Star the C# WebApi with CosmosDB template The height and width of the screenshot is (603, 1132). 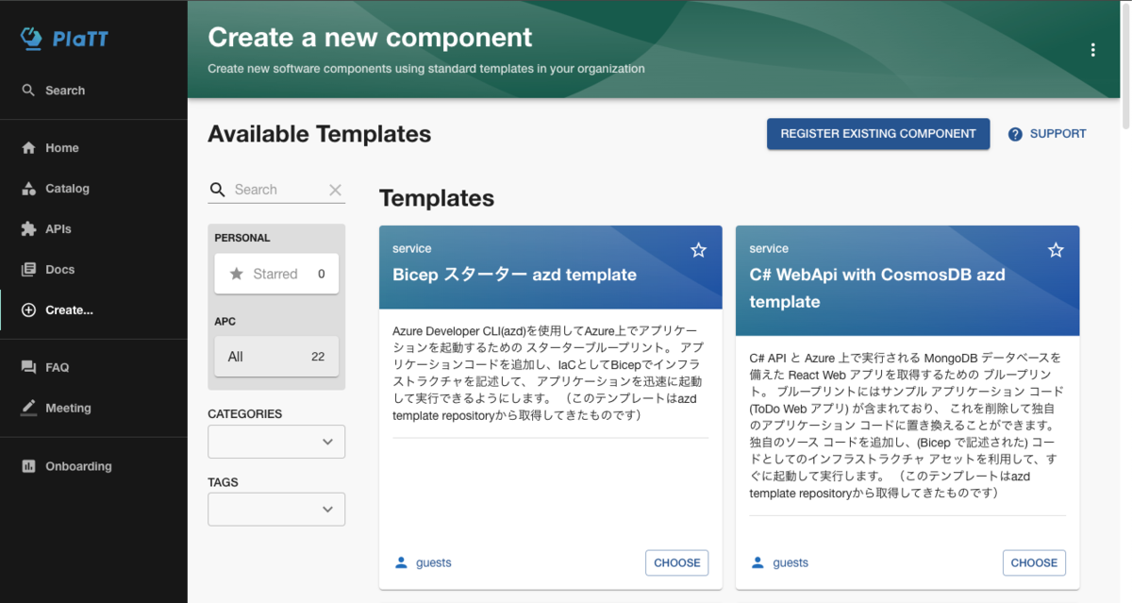coord(1057,250)
